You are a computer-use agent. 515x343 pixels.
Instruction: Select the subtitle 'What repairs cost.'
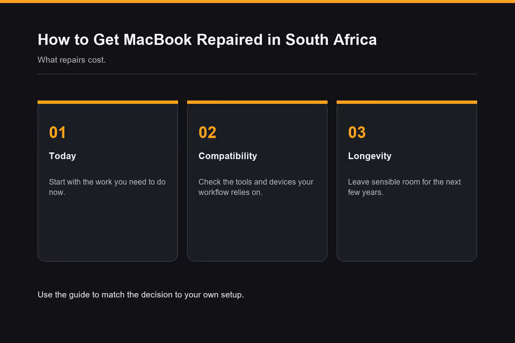pos(72,60)
